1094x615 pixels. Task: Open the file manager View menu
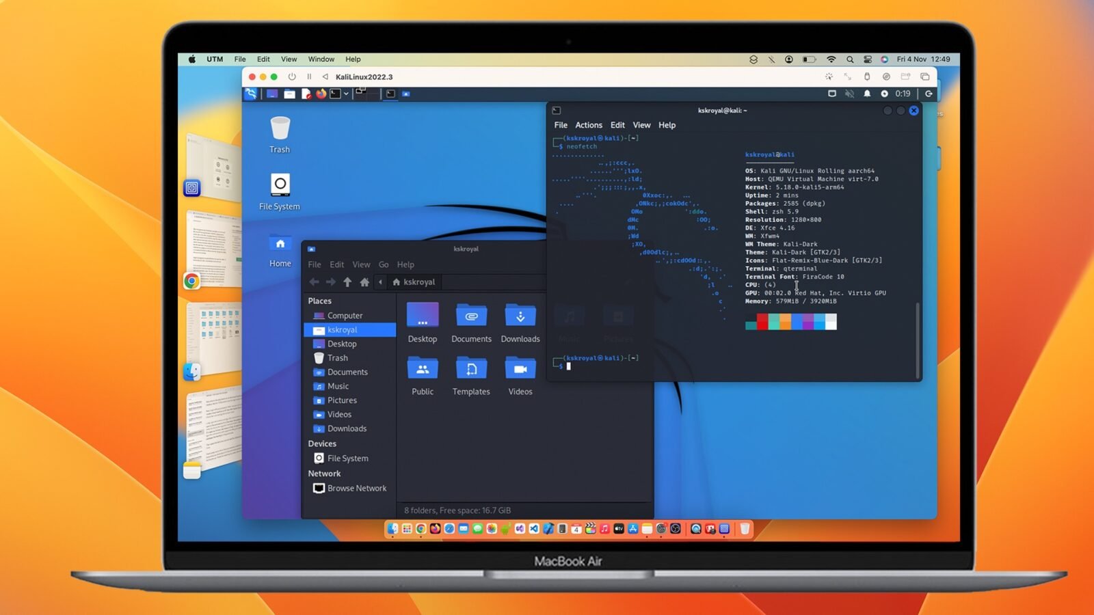pos(361,264)
